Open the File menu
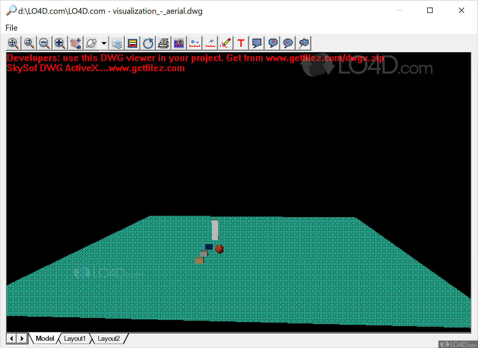Screen dimensions: 478x348 click(x=11, y=28)
